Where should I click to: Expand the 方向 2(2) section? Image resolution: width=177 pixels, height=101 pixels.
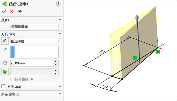(60, 86)
